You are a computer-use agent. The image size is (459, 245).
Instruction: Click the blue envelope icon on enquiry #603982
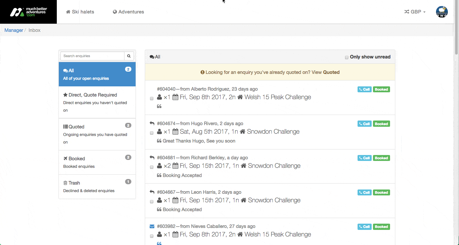point(152,226)
